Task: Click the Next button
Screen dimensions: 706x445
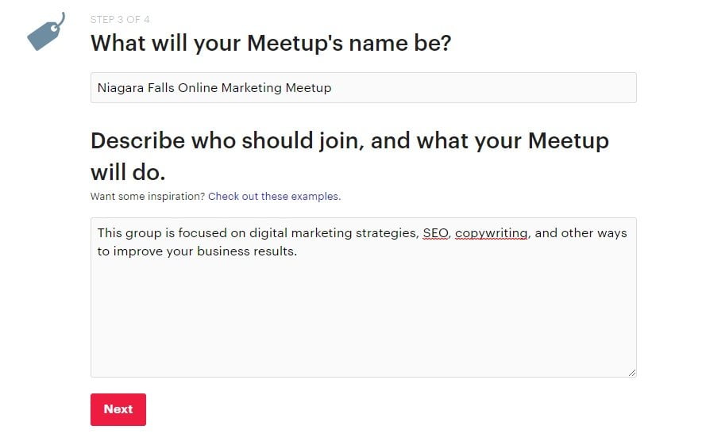Action: point(118,409)
